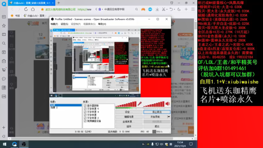Click the 设定... button in OBS
263x148 pixels.
[129, 112]
